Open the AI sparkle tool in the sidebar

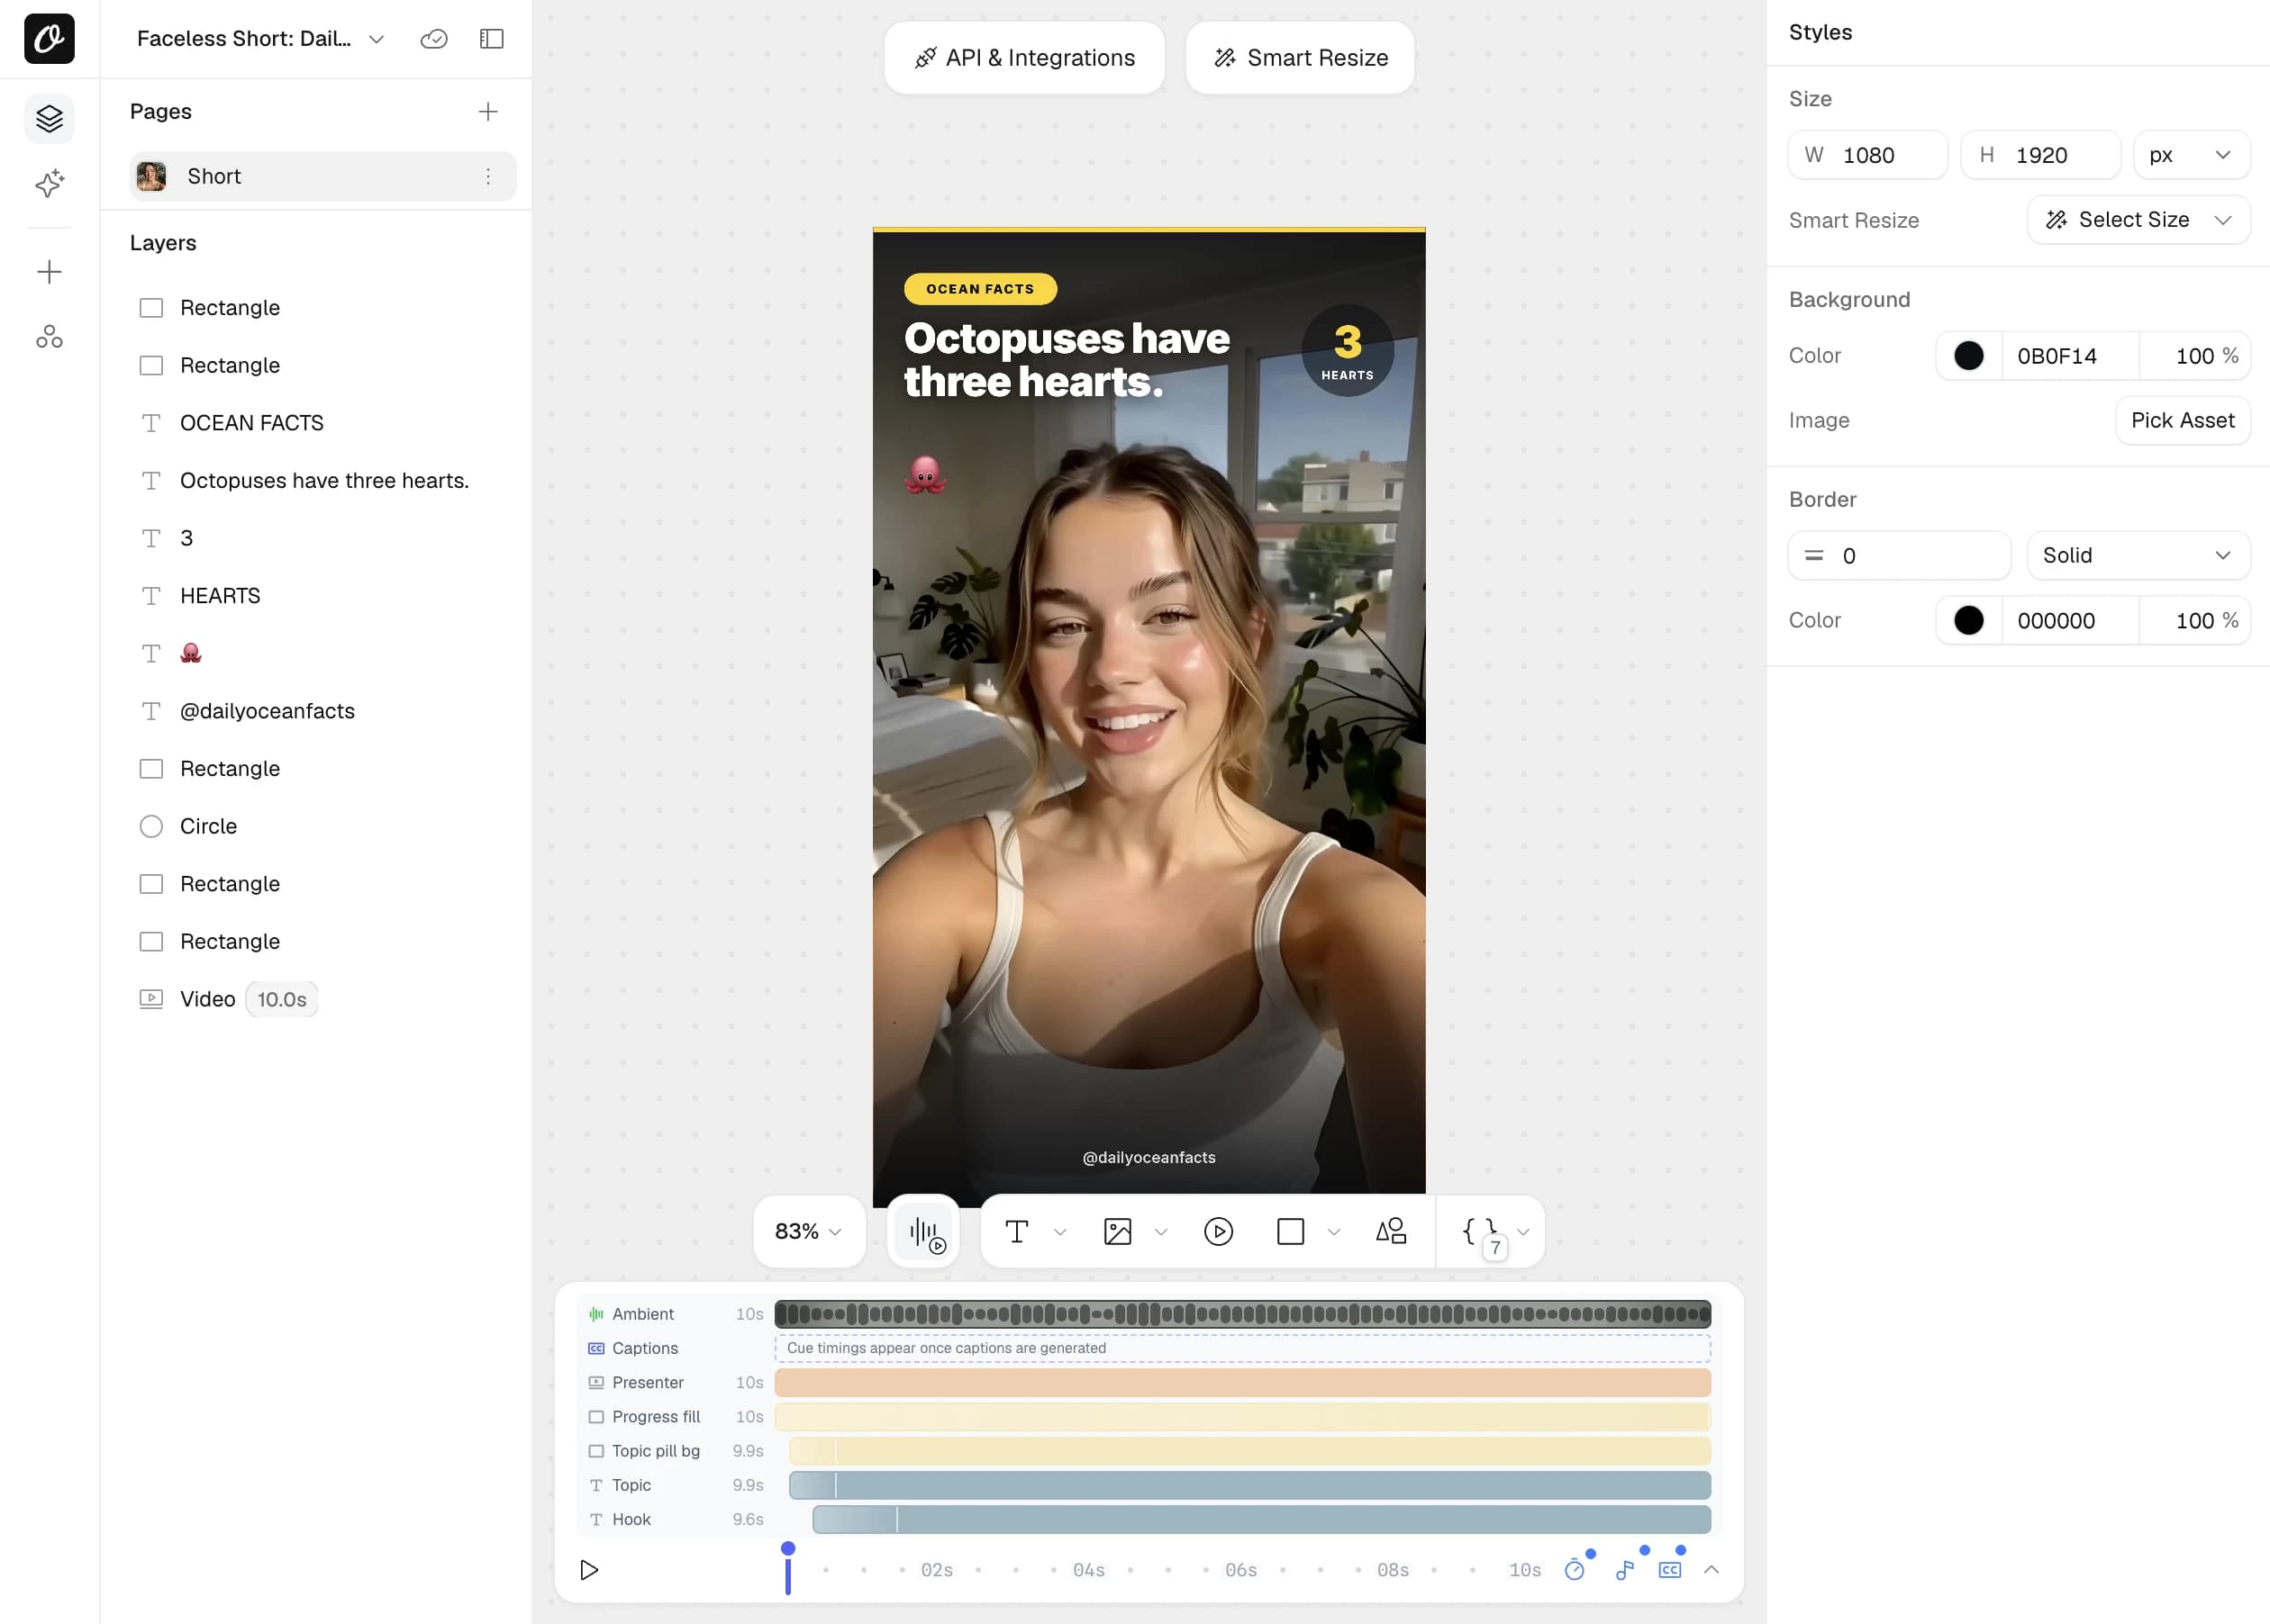tap(49, 183)
